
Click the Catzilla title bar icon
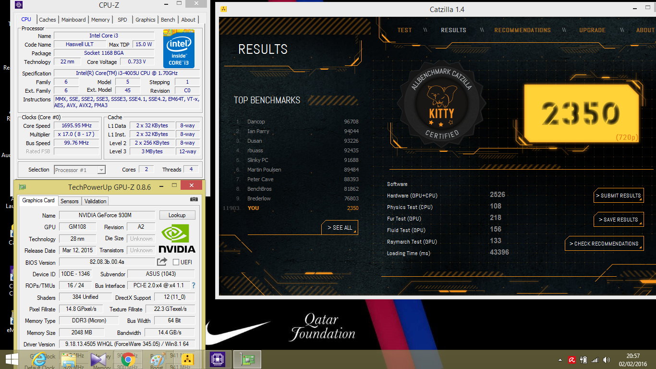point(224,9)
